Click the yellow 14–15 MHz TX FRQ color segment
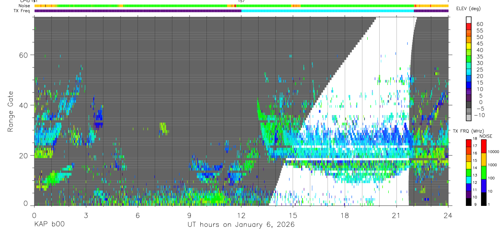504x233 pixels. [469, 165]
